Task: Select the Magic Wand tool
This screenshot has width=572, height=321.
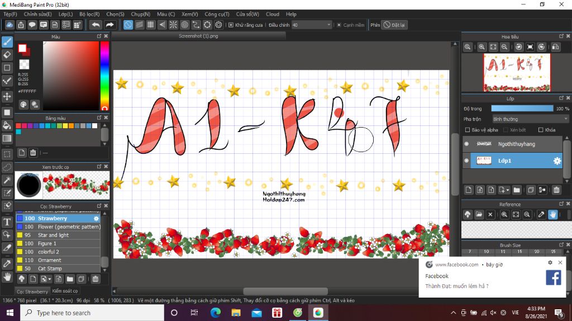Action: click(7, 180)
